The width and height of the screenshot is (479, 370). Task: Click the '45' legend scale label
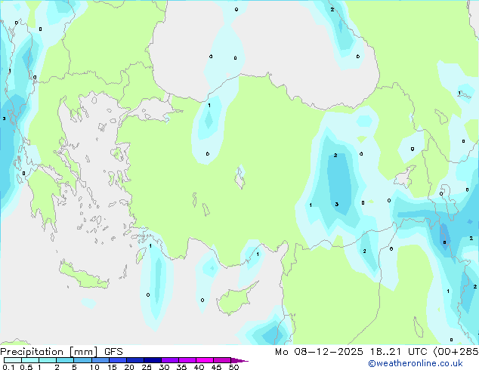(216, 367)
